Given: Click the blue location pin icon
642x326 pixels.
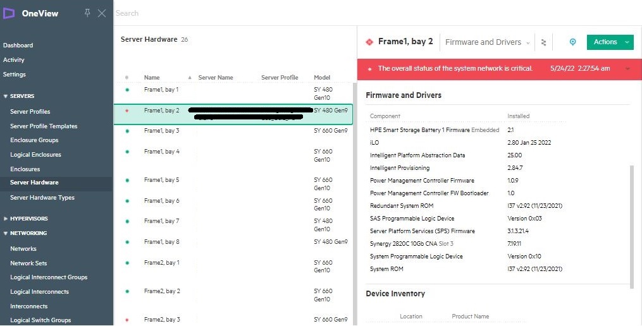Looking at the screenshot, I should click(x=572, y=42).
